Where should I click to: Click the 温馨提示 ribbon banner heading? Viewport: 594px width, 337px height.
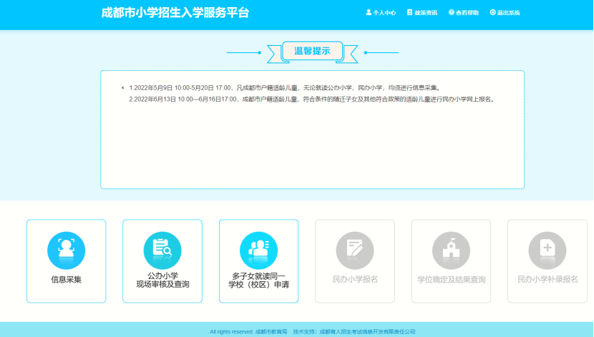pyautogui.click(x=312, y=52)
